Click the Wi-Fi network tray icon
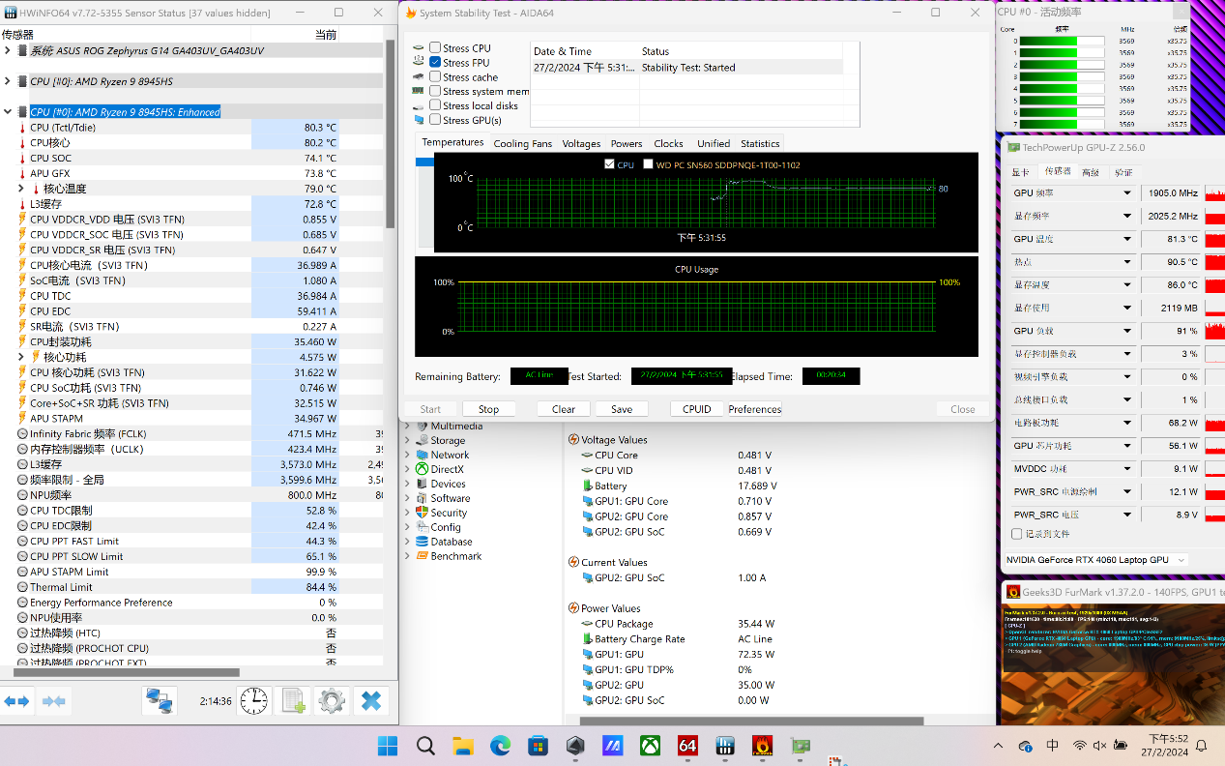The height and width of the screenshot is (766, 1225). click(x=1080, y=746)
